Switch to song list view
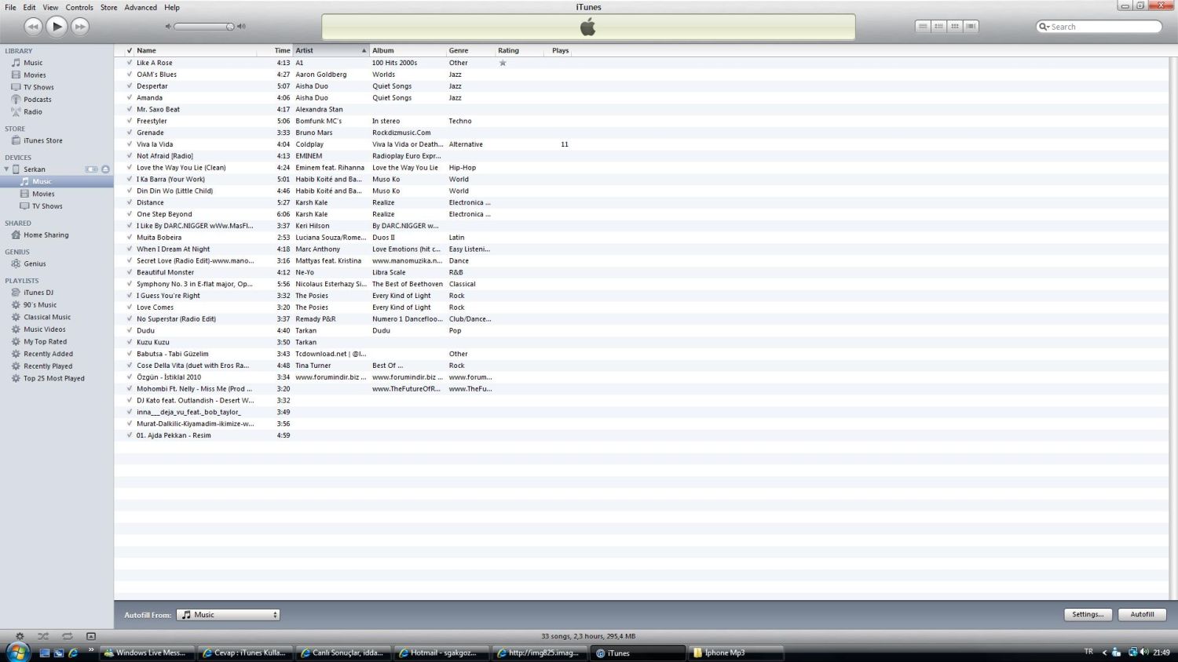The width and height of the screenshot is (1178, 662). point(923,27)
